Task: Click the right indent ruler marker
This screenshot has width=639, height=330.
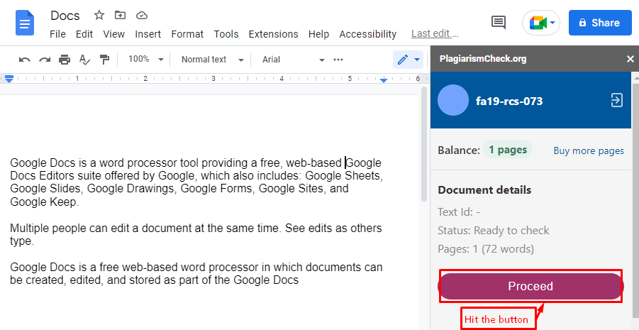Action: click(x=384, y=80)
